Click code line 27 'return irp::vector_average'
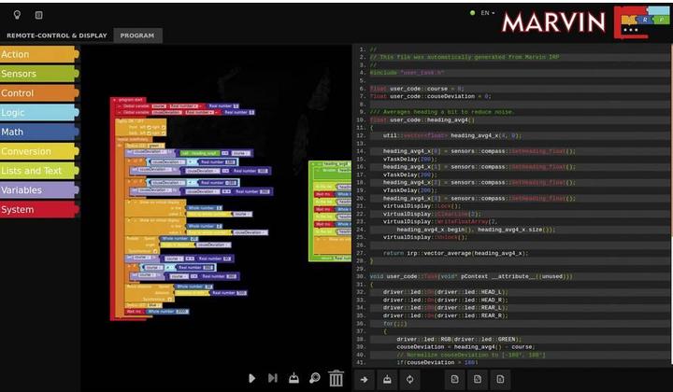This screenshot has width=673, height=392. click(x=455, y=253)
